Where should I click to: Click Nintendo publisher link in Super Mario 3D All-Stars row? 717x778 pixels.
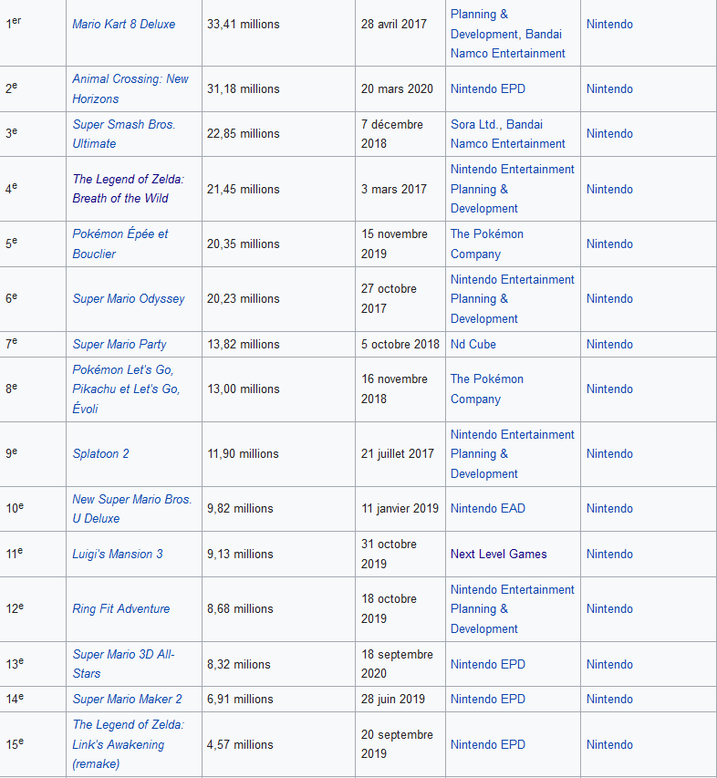(609, 664)
